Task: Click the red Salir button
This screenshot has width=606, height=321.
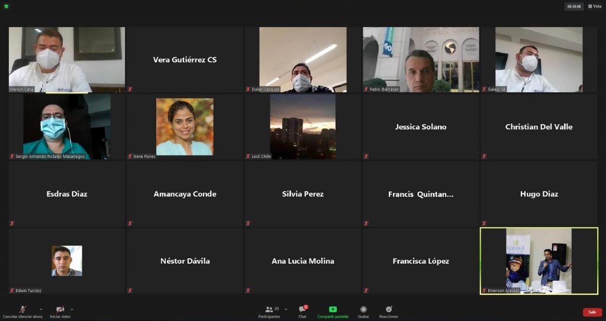Action: (592, 312)
